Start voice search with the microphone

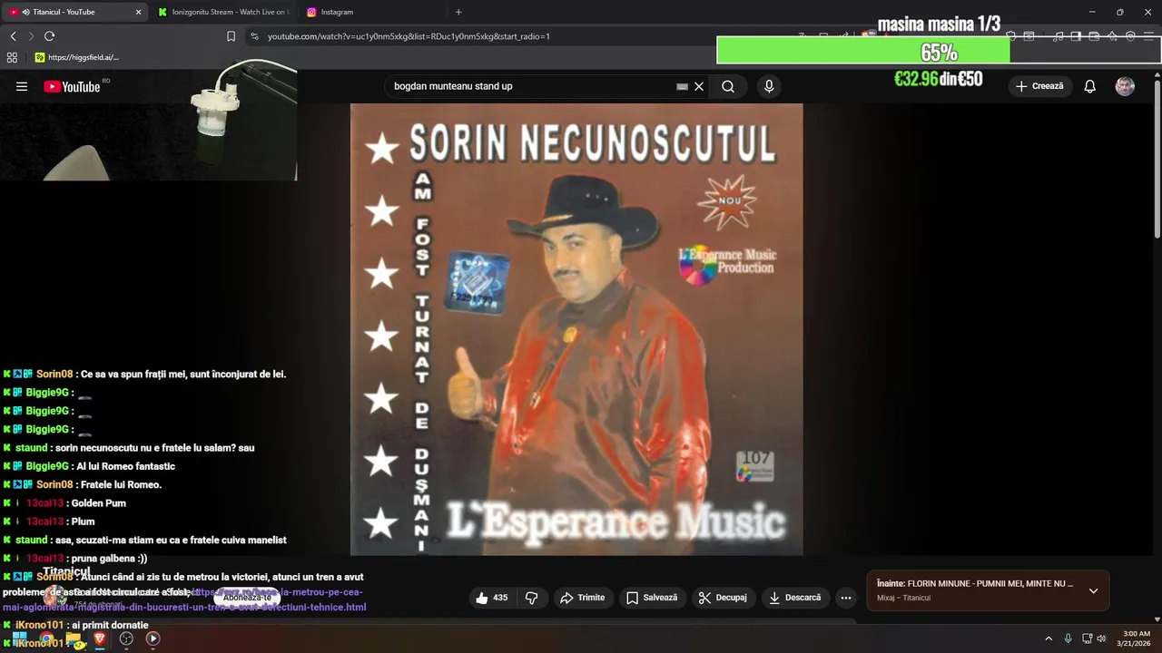pos(769,86)
